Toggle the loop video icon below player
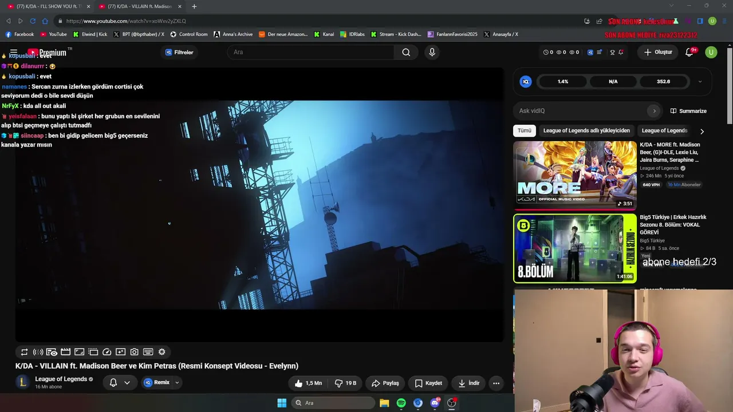Screen dimensions: 733x412 tap(24, 352)
